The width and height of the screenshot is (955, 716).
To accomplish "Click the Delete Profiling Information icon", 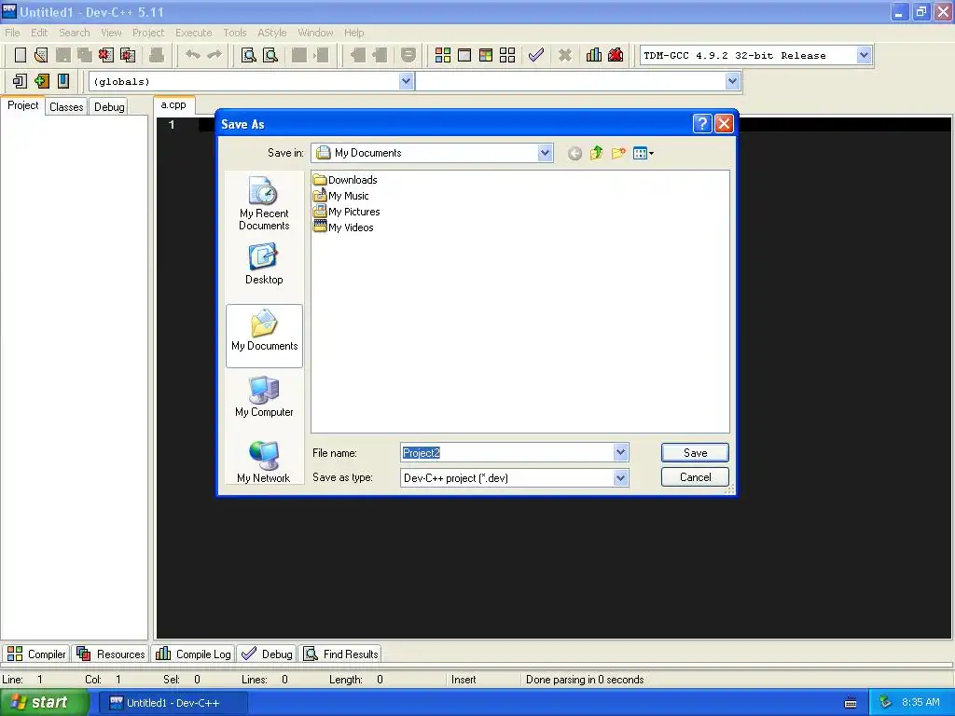I will click(616, 55).
